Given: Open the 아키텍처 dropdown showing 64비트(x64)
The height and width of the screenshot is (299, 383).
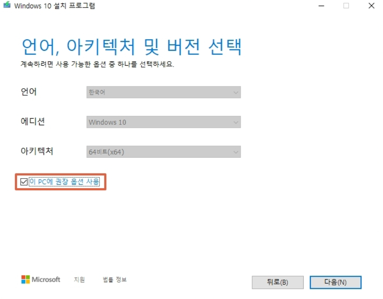Looking at the screenshot, I should (164, 152).
